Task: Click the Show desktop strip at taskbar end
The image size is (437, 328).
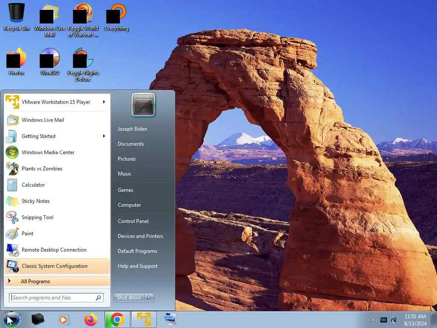Action: [434, 320]
